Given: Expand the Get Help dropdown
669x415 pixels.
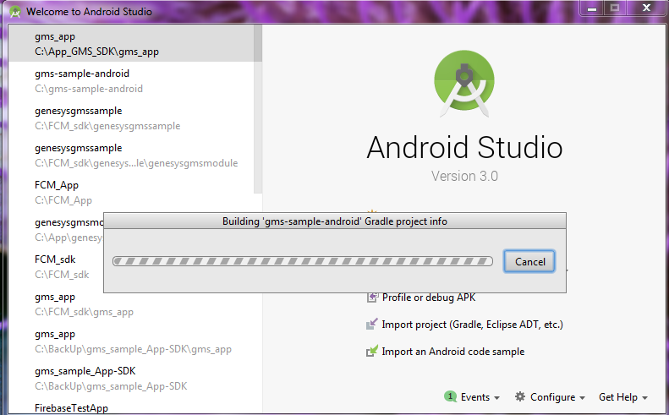Looking at the screenshot, I should 623,397.
